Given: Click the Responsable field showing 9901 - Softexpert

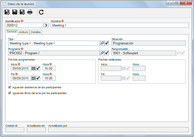Looking at the screenshot, I should (144, 53).
